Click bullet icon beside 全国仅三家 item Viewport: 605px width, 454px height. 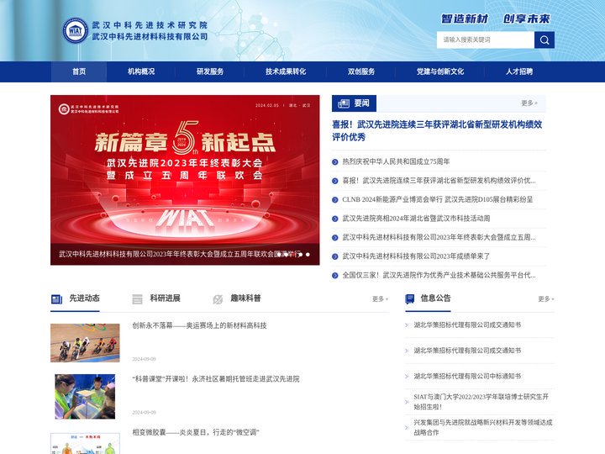[335, 275]
